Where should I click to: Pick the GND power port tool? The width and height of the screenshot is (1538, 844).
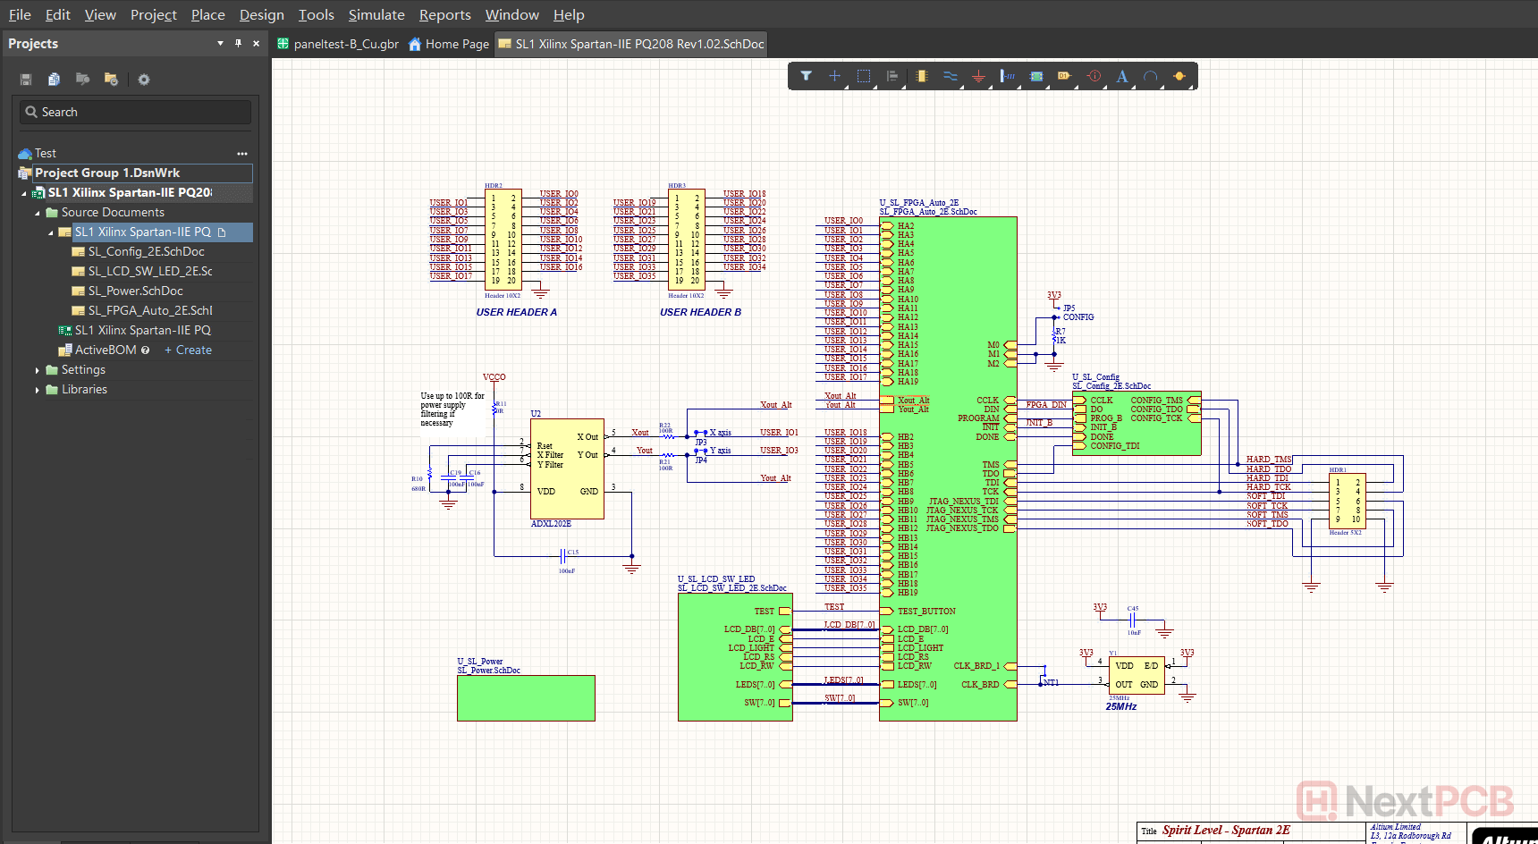[x=978, y=76]
